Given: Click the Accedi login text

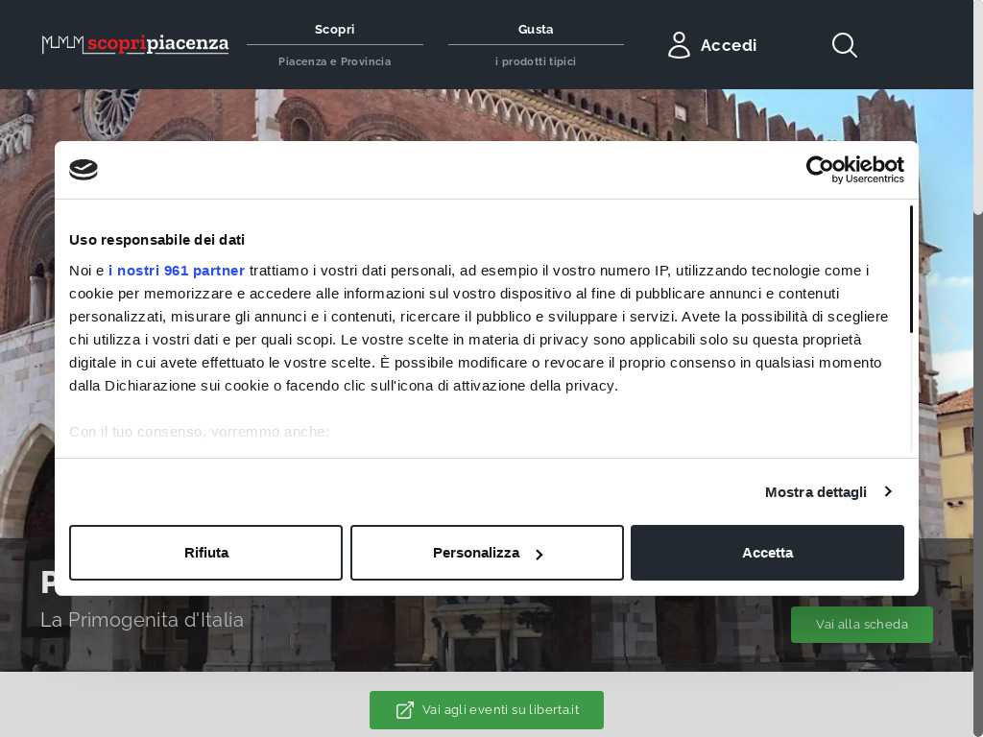Looking at the screenshot, I should pyautogui.click(x=729, y=45).
